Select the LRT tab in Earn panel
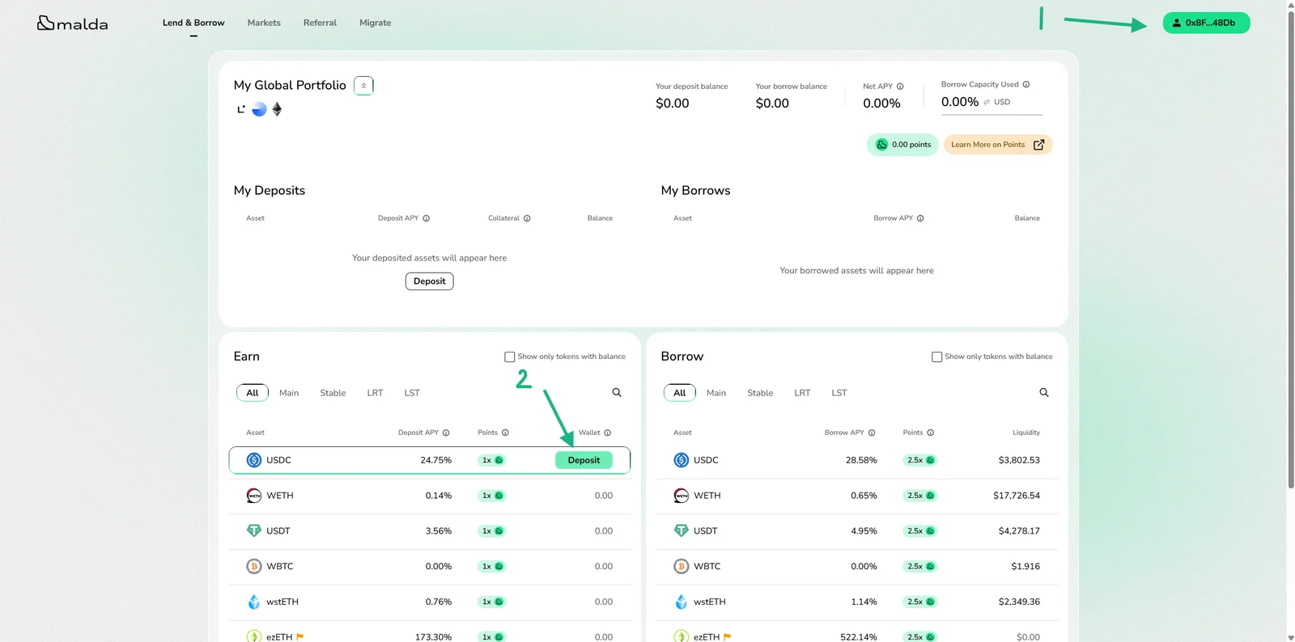 [375, 393]
